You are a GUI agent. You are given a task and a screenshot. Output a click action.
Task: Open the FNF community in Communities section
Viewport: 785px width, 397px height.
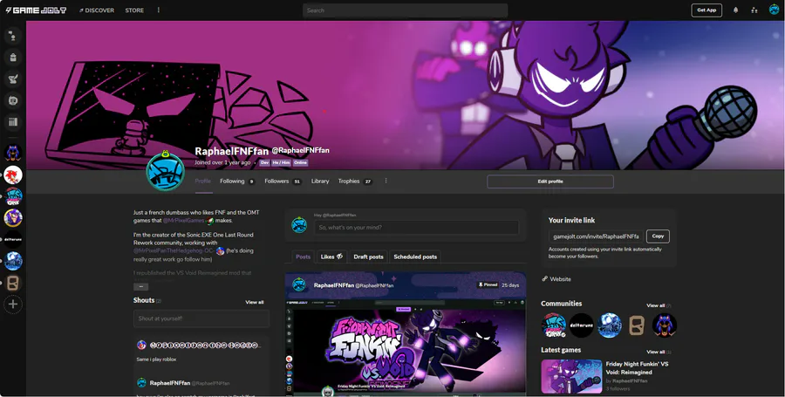point(554,325)
